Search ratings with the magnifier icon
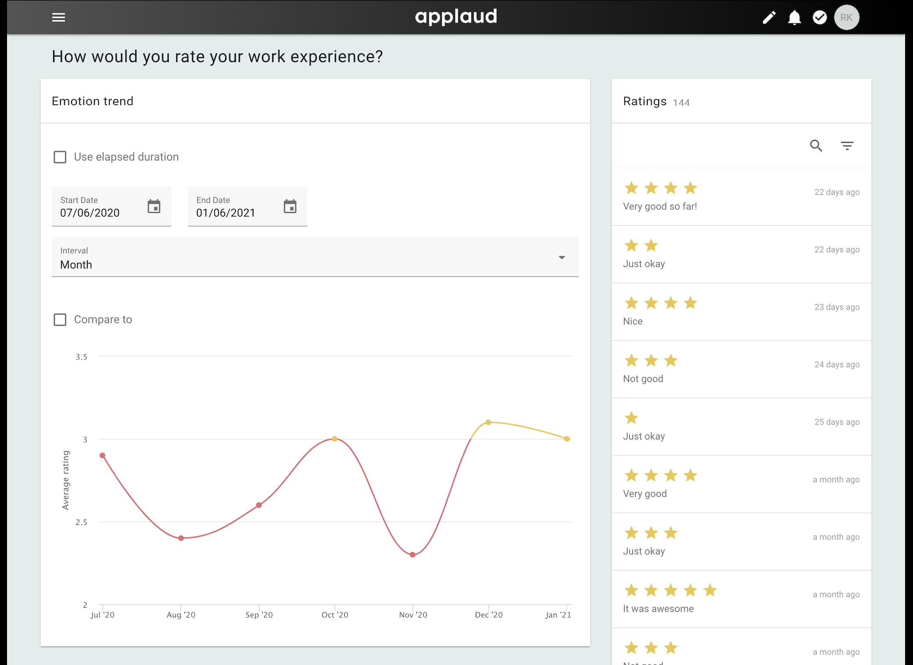The width and height of the screenshot is (913, 665). (816, 145)
